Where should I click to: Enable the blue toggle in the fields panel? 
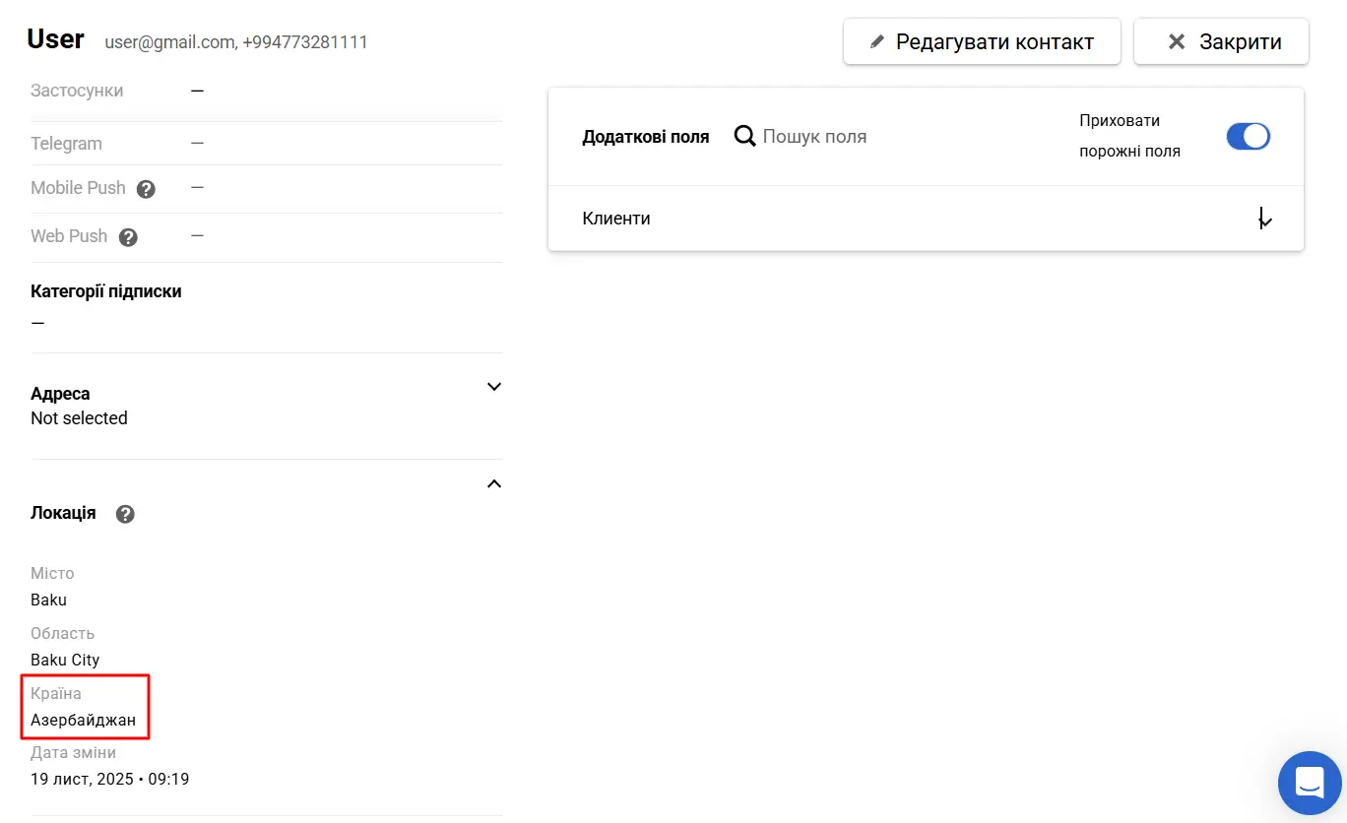(1249, 136)
